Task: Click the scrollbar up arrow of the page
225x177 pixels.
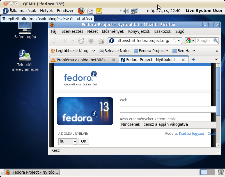Action: point(218,66)
